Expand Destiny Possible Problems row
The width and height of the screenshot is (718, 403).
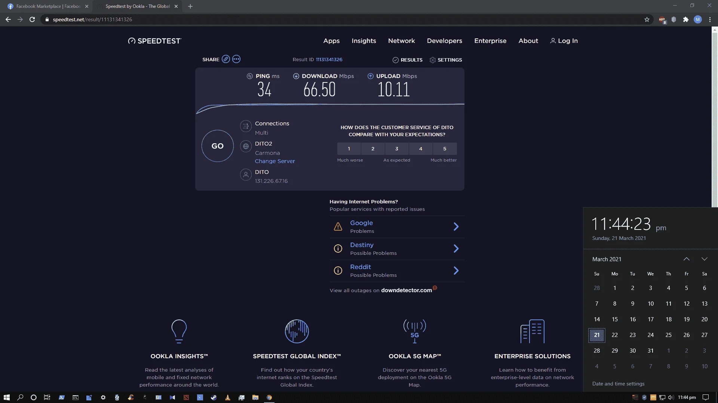click(x=397, y=249)
